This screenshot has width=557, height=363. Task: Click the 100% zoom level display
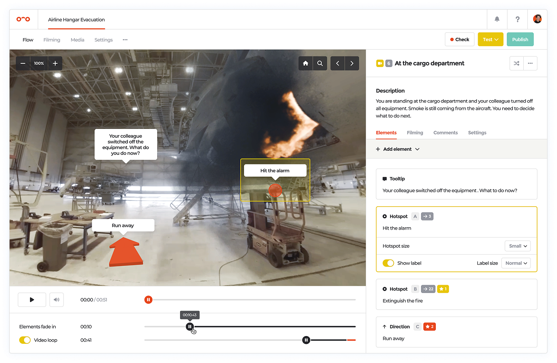pos(39,63)
